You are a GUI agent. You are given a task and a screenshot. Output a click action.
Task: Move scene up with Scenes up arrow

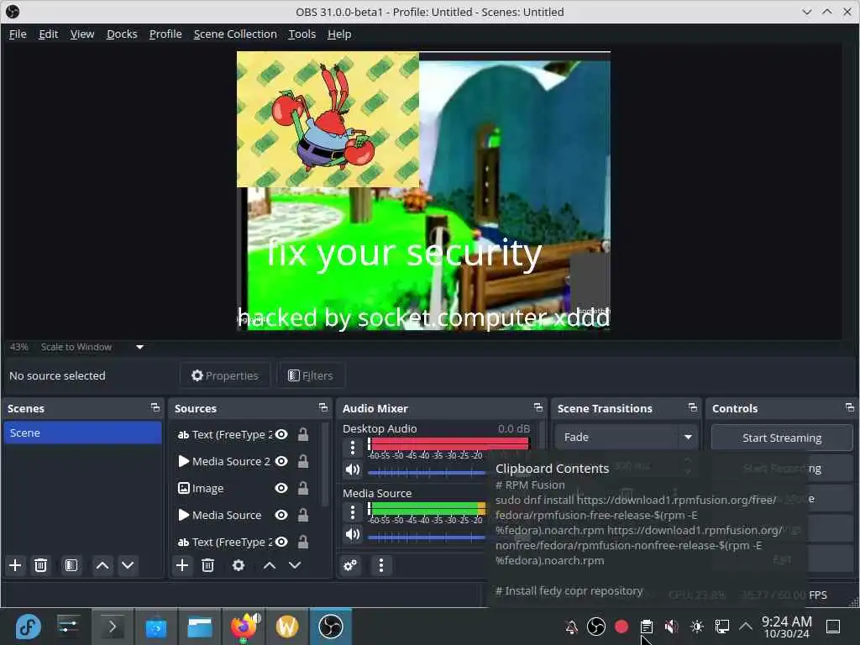[x=102, y=565]
